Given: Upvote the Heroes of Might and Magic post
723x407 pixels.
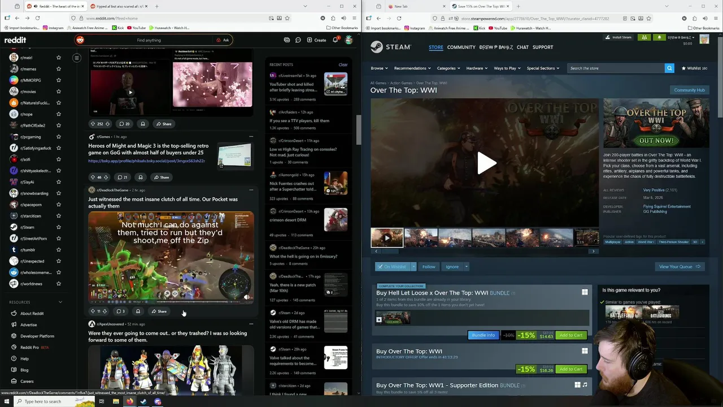Looking at the screenshot, I should pos(93,177).
